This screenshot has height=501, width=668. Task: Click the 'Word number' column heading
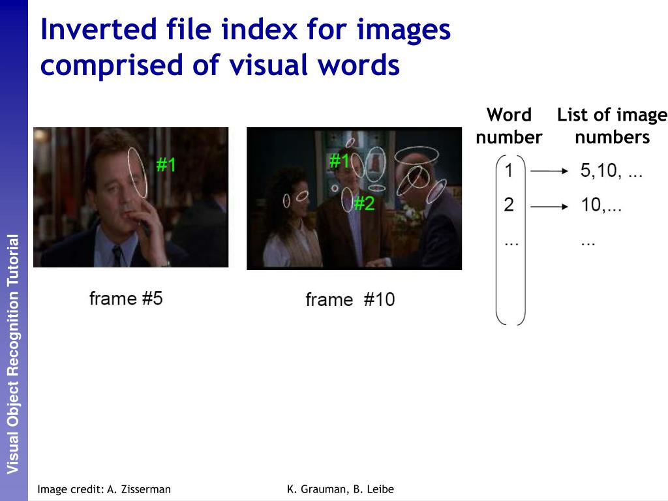point(509,126)
